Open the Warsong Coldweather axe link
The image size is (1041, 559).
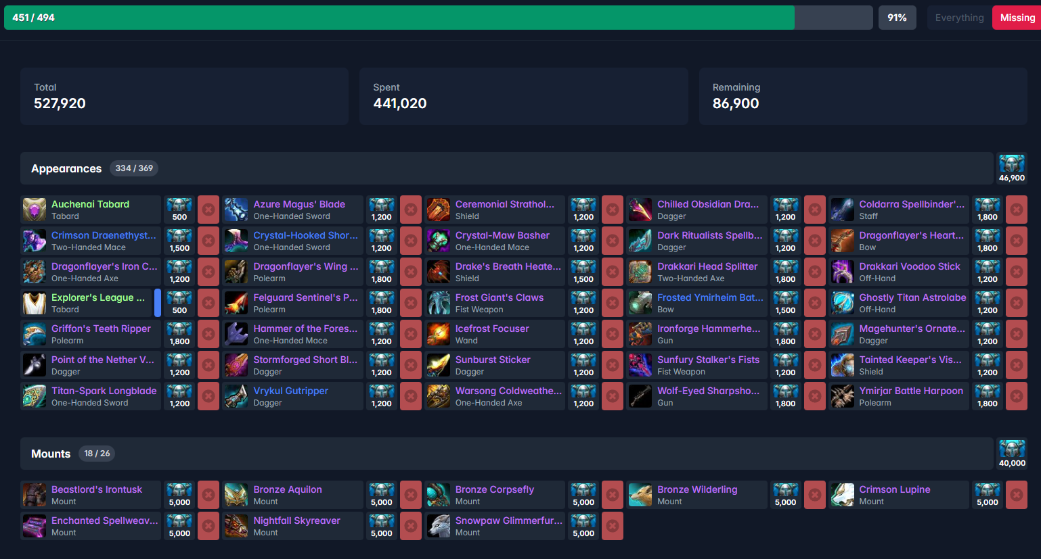point(508,391)
